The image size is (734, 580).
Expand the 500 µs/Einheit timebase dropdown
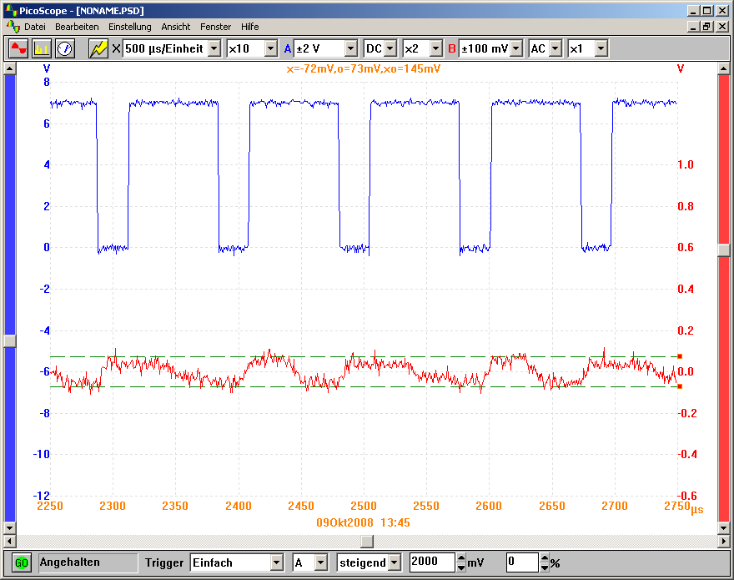[x=214, y=48]
